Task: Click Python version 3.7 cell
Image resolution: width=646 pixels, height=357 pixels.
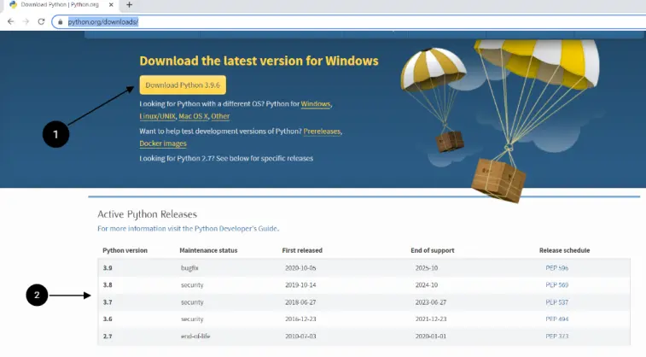Action: click(x=108, y=302)
